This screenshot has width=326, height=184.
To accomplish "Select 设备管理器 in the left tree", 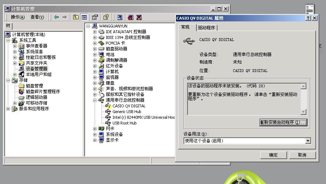I will pyautogui.click(x=36, y=69).
